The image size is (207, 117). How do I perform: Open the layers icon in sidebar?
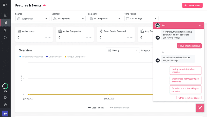[5, 30]
